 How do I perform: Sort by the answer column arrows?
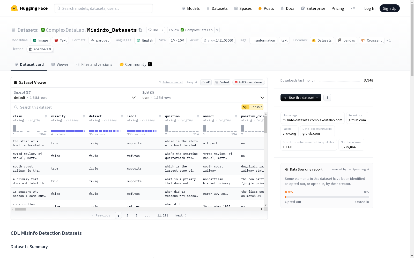tap(236, 116)
